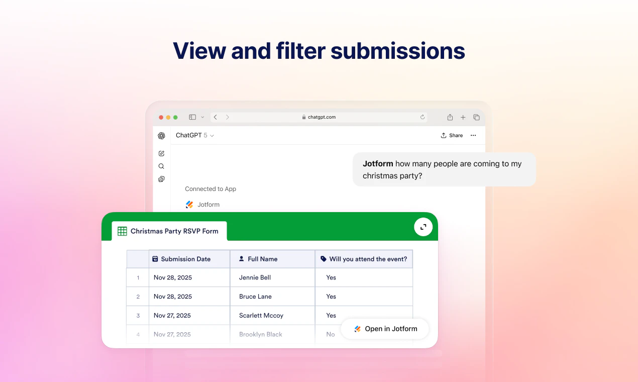Open a new browser tab with the plus icon
This screenshot has height=382, width=638.
tap(463, 117)
